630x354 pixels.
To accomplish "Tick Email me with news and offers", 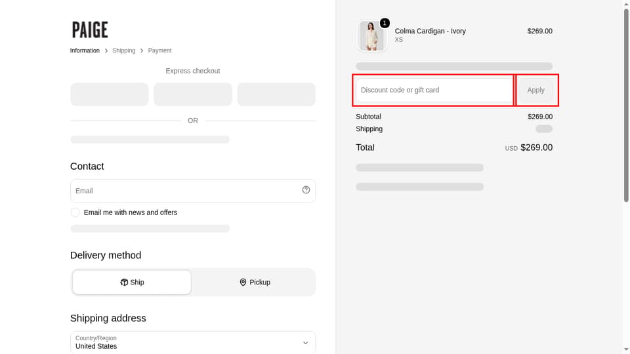I will 75,212.
